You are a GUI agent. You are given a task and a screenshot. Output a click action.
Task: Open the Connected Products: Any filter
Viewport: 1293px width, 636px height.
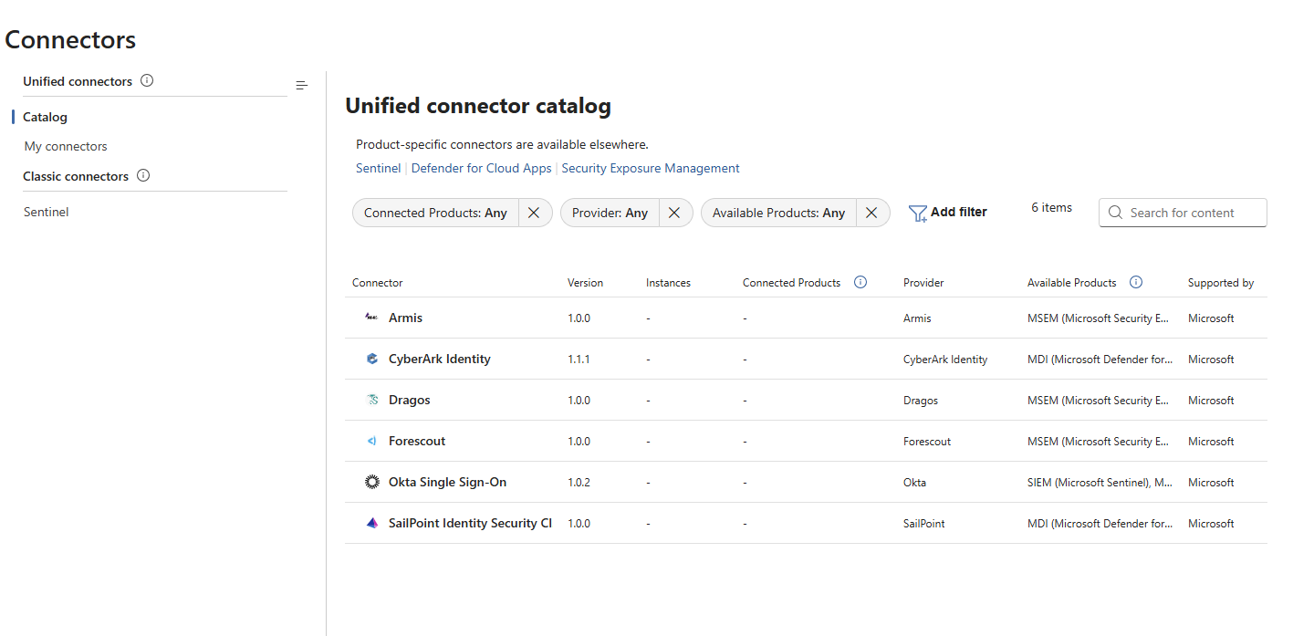(436, 213)
